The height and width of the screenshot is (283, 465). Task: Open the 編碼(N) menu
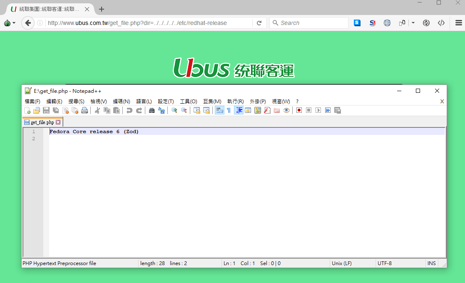pyautogui.click(x=122, y=102)
